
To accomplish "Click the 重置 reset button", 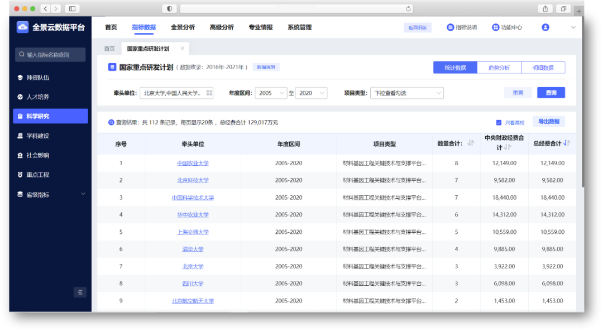I will 518,93.
